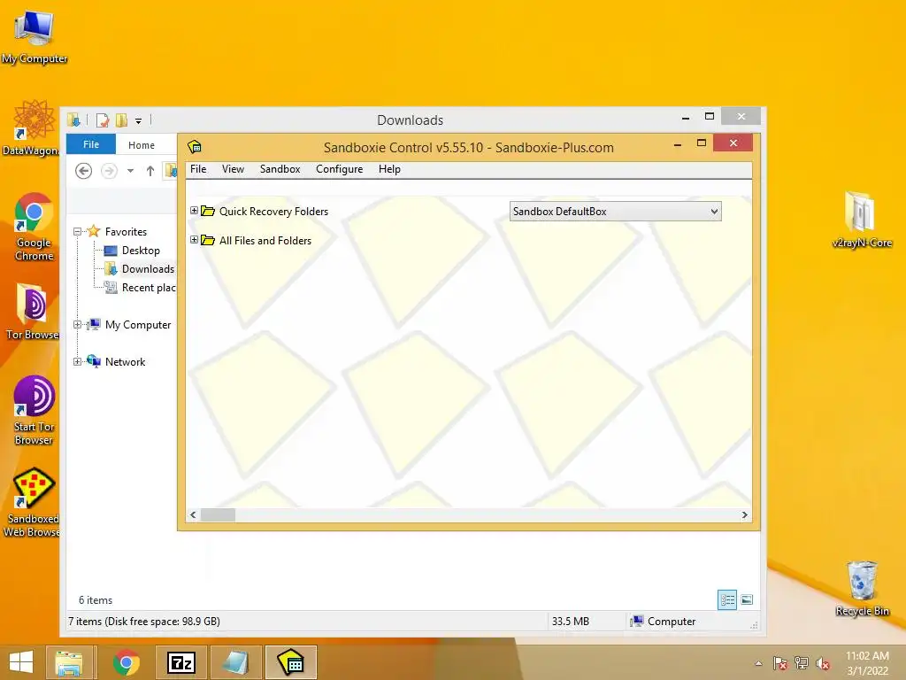Switch to large icons view in Explorer
This screenshot has height=680, width=906.
tap(747, 599)
